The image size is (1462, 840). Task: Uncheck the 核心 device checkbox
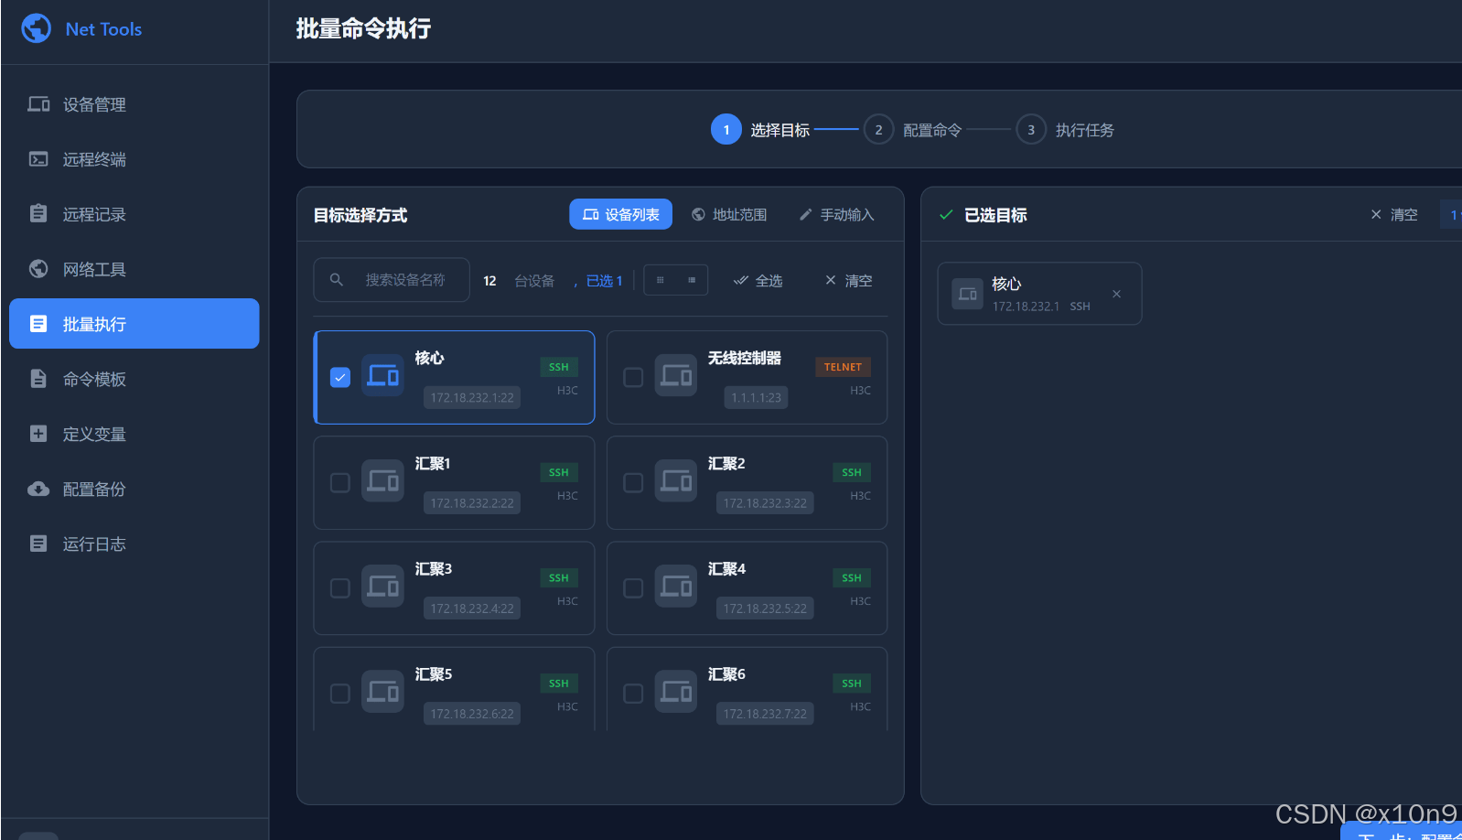coord(340,377)
